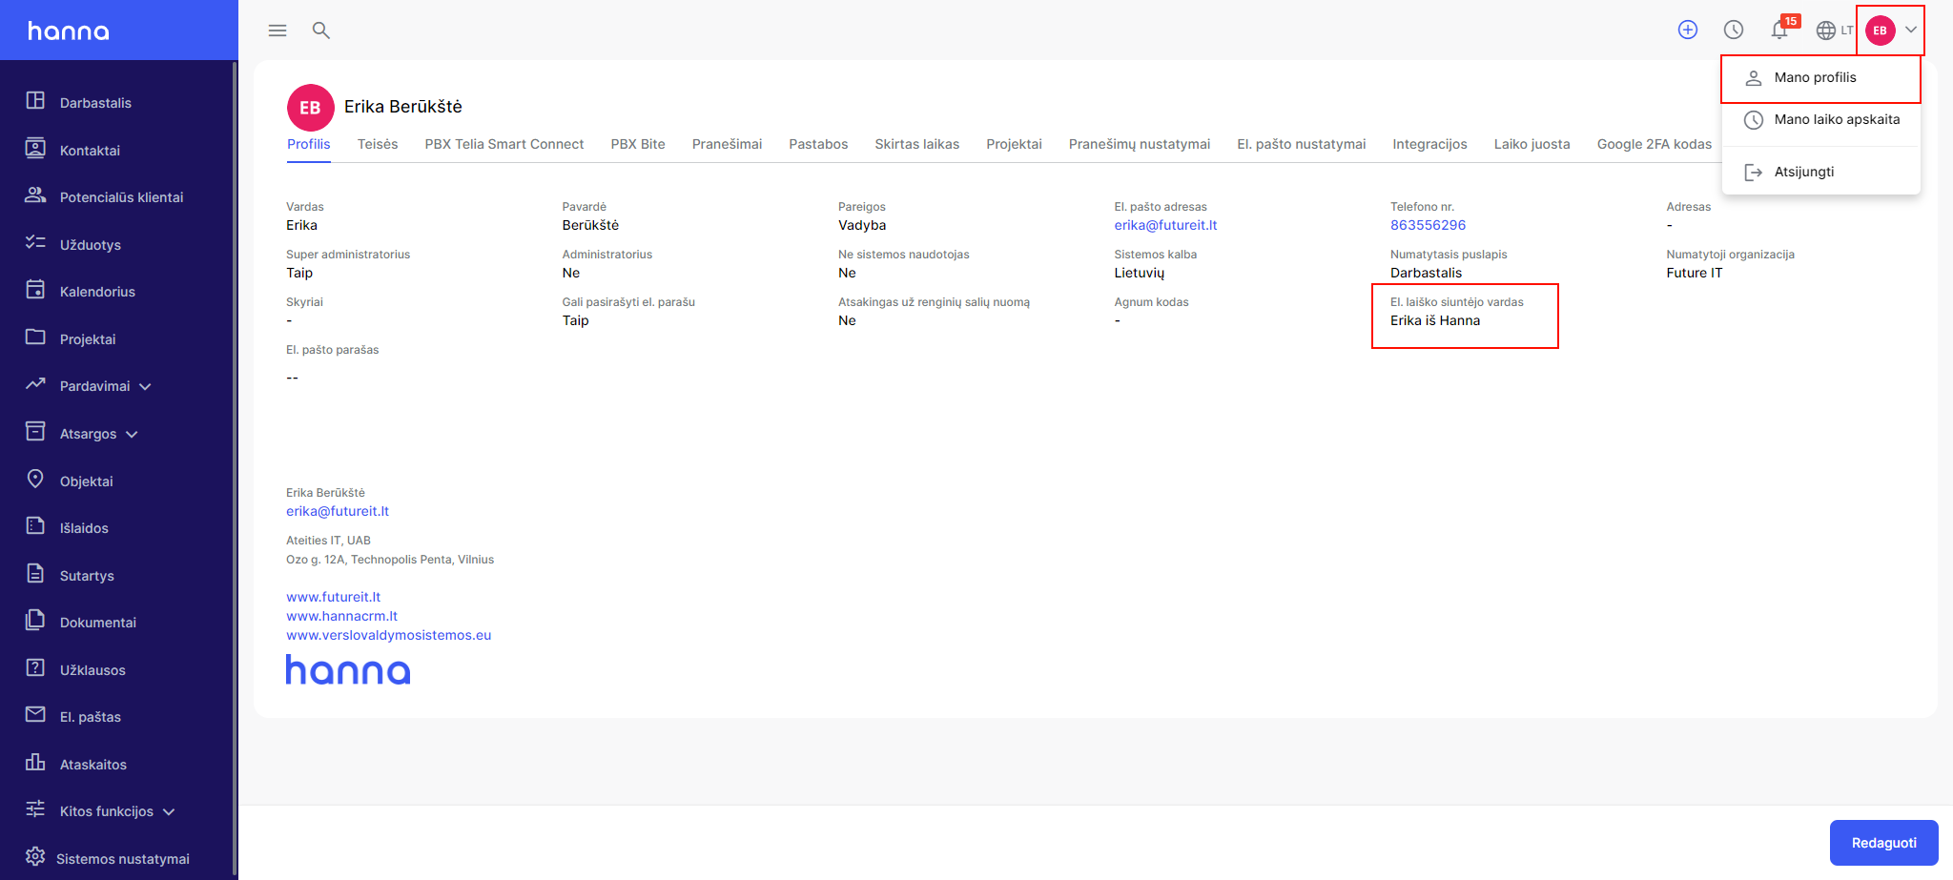Click the globe language icon
Image resolution: width=1953 pixels, height=880 pixels.
(1826, 31)
